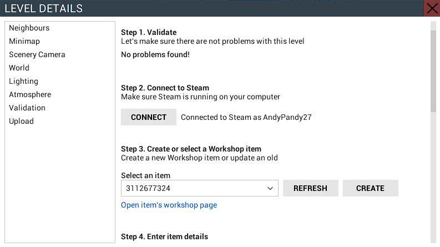Click the 3112677324 item ID value
The height and width of the screenshot is (247, 440).
(x=148, y=188)
